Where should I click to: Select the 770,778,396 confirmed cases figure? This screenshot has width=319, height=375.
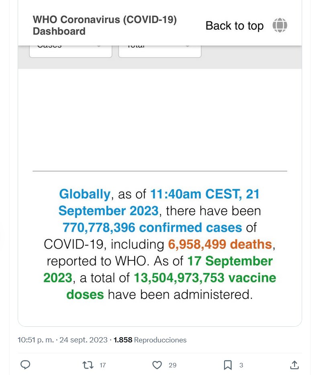[x=152, y=227]
